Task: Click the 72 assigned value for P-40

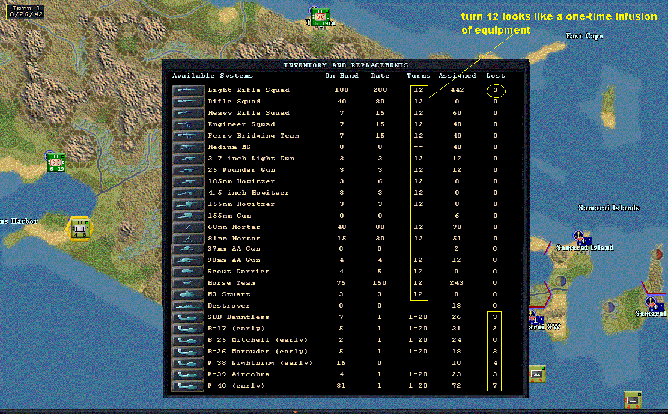Action: pyautogui.click(x=457, y=386)
